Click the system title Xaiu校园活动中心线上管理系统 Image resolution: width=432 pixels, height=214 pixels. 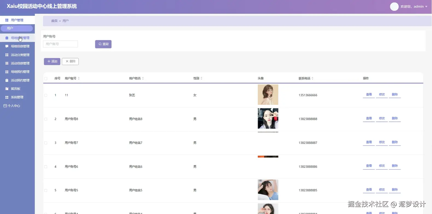[42, 6]
